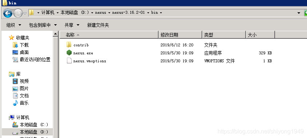Viewport: 307px width, 138px height.
Task: Select 收藏夹 in the navigation pane
Action: click(x=23, y=38)
